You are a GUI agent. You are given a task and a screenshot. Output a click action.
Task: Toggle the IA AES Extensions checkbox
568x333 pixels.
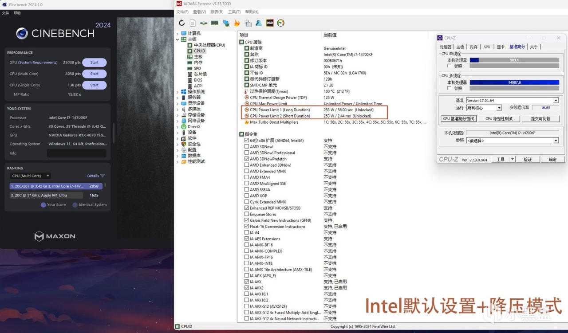pos(247,239)
